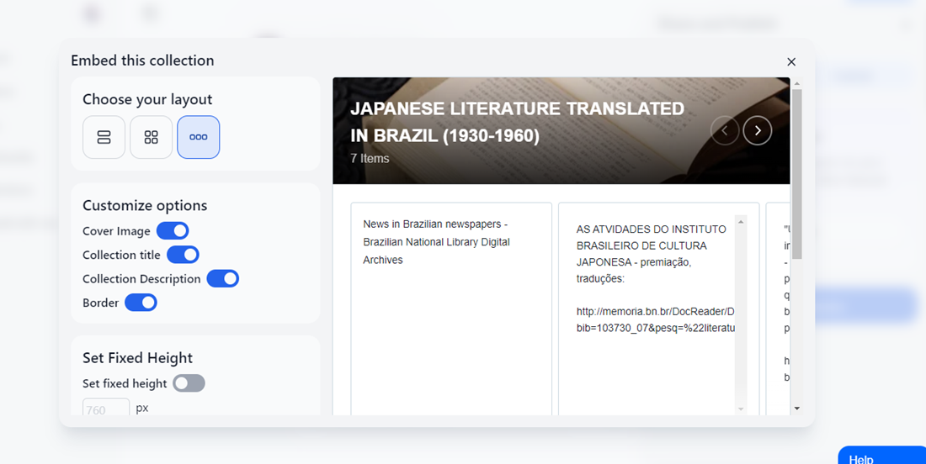Click the preview pane vertical scrollbar thumb
Viewport: 926px width, 464px height.
tap(797, 172)
